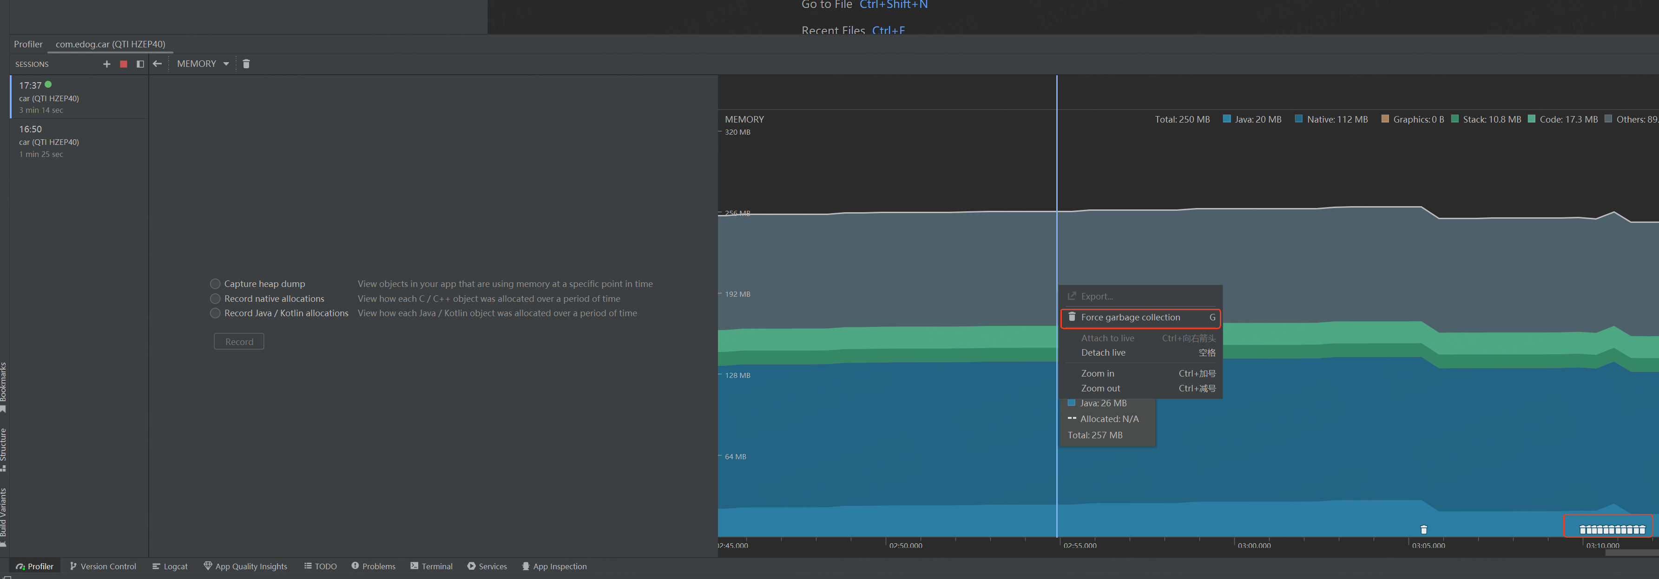Click the Total: 257 MB tooltip value

click(x=1095, y=436)
